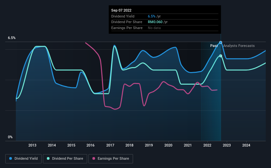
Task: Click the tooltip Dividend Yield row label
Action: pos(123,16)
